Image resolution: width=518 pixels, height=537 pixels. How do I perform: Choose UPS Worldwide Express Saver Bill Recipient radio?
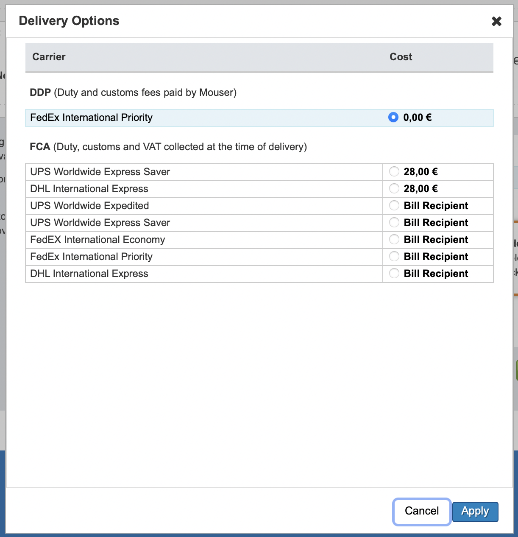tap(394, 222)
